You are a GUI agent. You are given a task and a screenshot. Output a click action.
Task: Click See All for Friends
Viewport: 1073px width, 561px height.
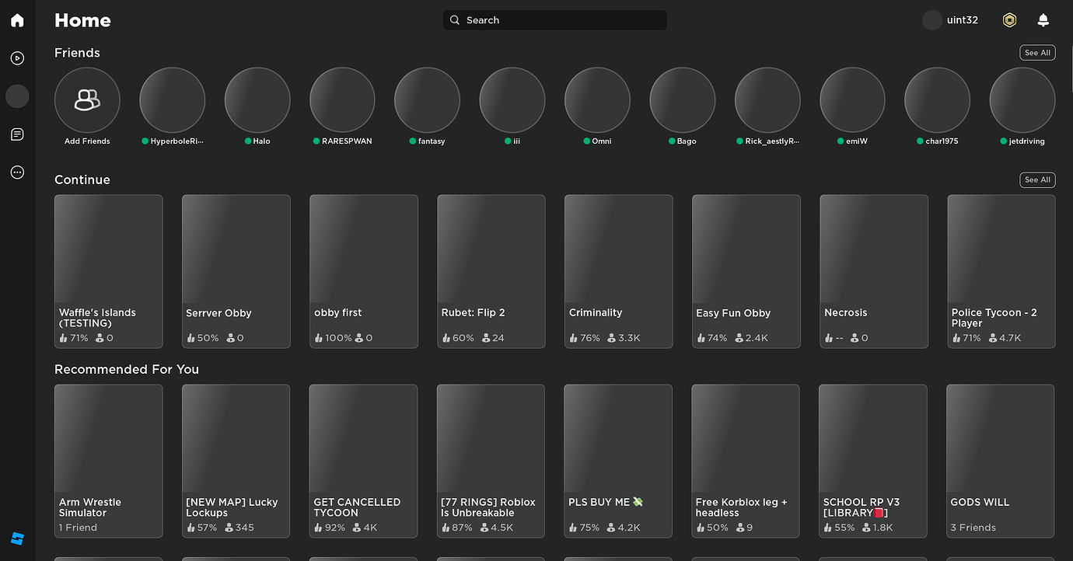pos(1037,53)
